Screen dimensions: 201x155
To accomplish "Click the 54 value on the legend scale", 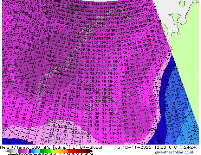I will tap(91, 154).
